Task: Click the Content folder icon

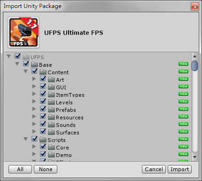Action: tap(43, 72)
